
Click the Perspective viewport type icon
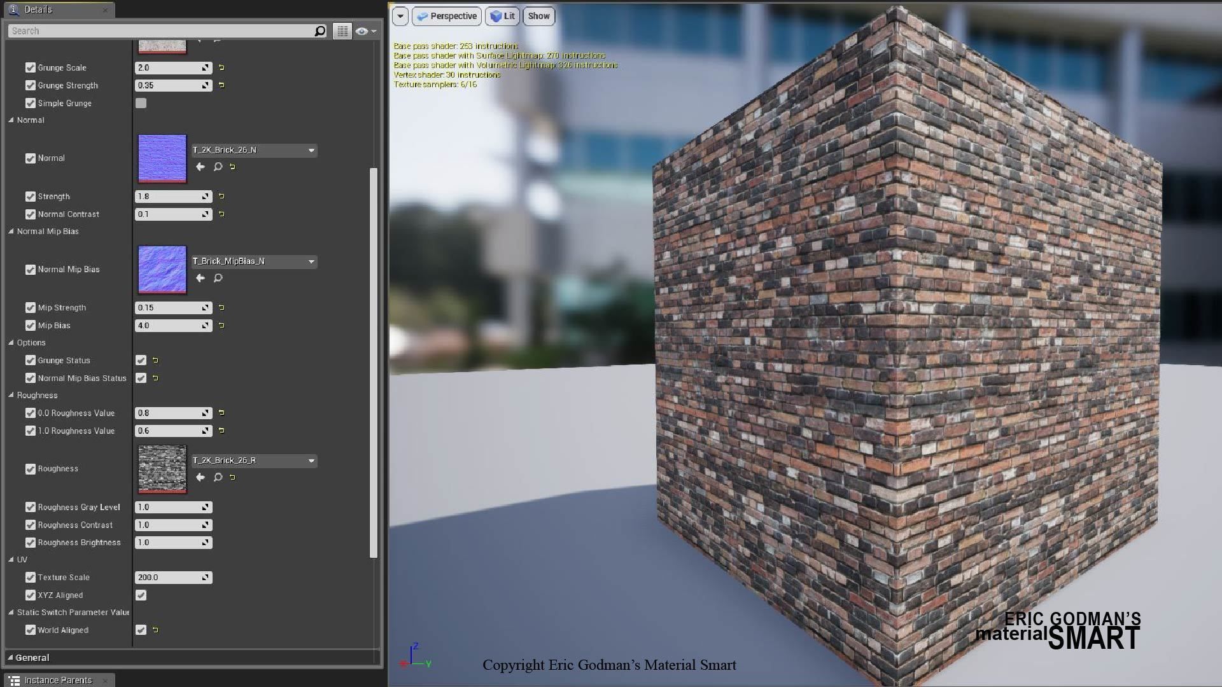point(422,17)
